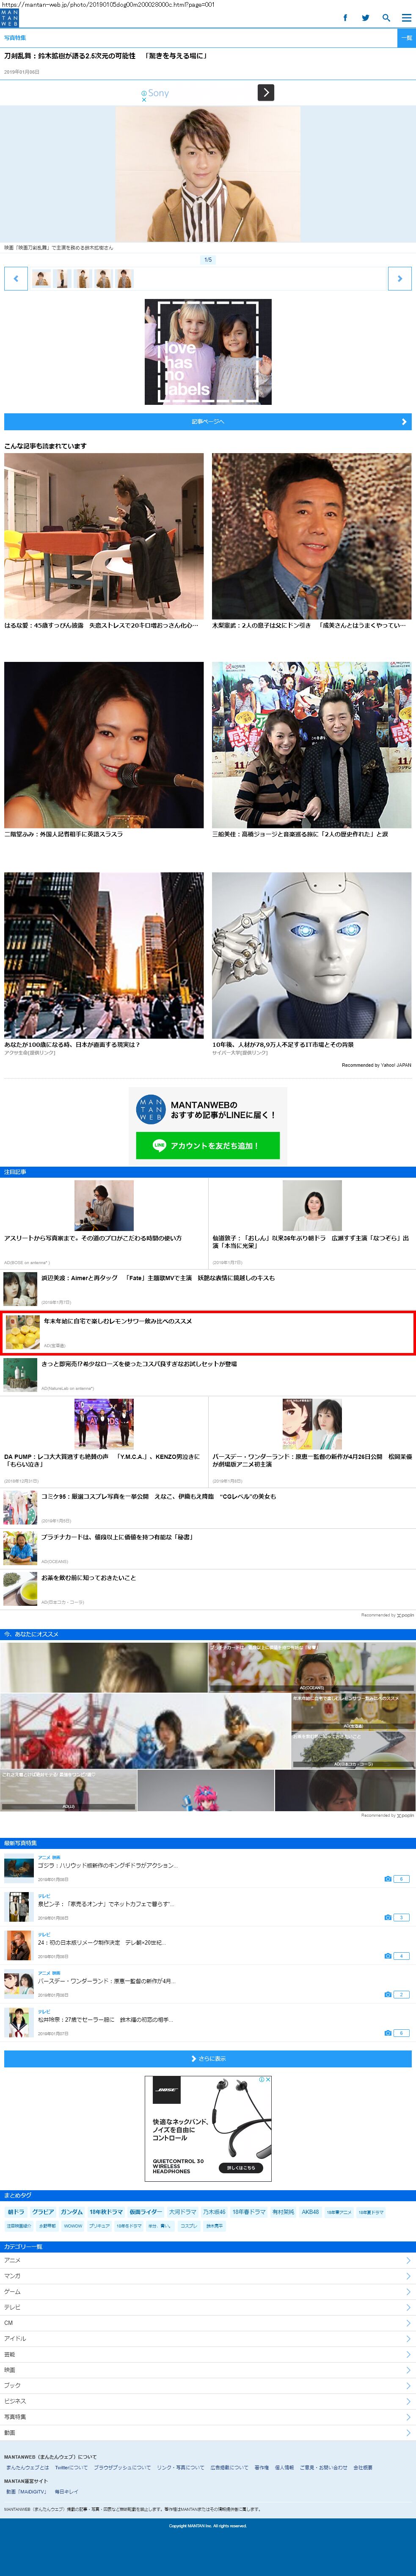Click the camera icon on the 松井玲奈 row
This screenshot has height=2576, width=416.
click(x=388, y=2033)
